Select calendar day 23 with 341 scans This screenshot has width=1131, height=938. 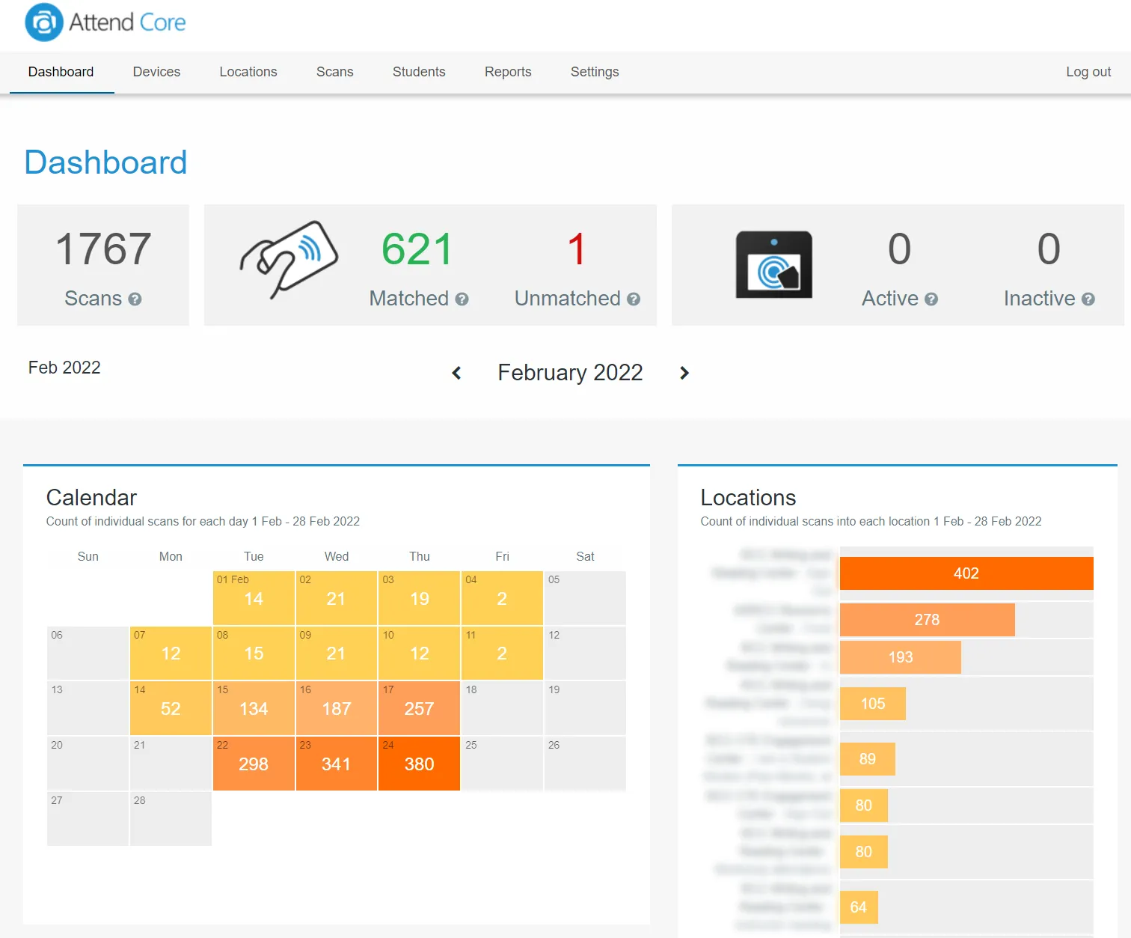337,764
